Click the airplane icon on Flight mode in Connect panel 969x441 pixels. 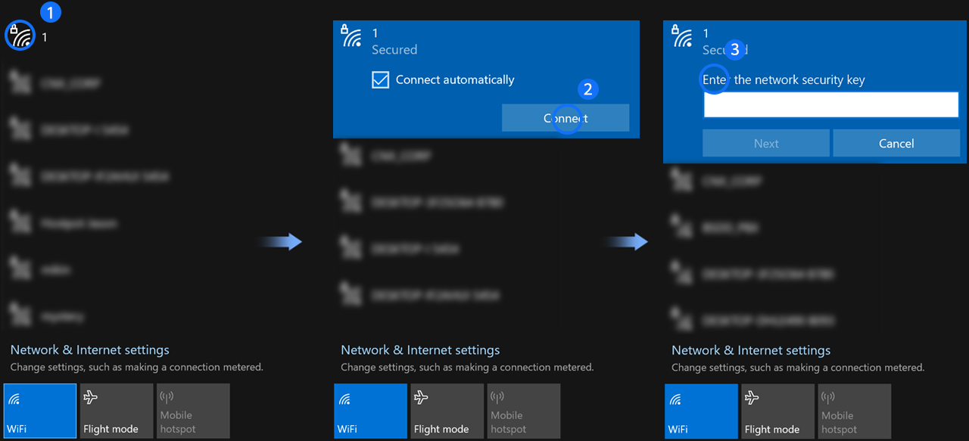click(x=422, y=398)
